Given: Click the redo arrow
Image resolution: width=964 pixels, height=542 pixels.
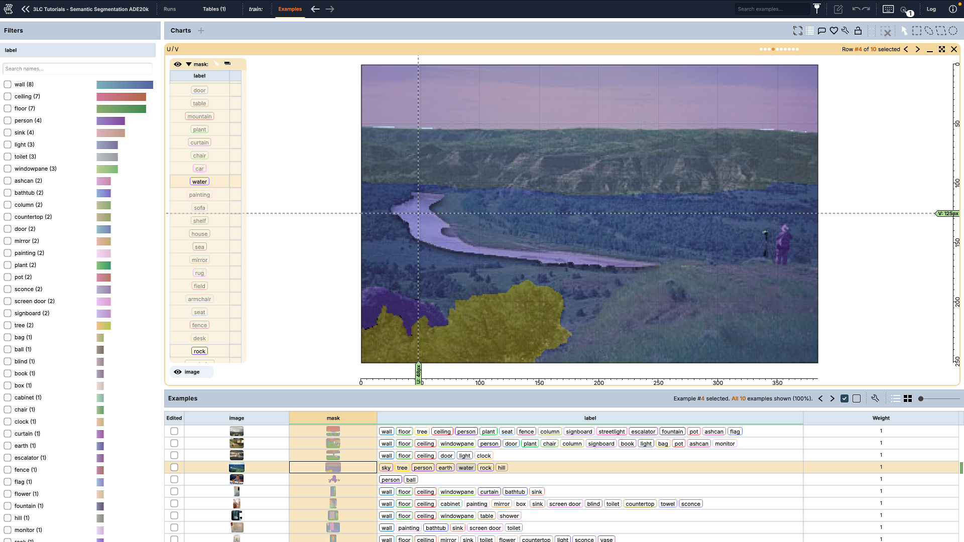Looking at the screenshot, I should tap(866, 9).
